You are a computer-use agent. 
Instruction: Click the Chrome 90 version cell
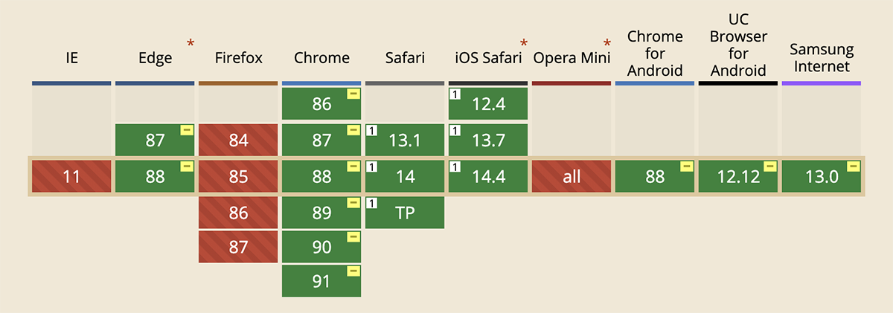pos(321,247)
